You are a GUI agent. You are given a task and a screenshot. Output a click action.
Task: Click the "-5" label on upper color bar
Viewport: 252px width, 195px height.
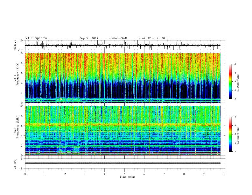point(235,82)
